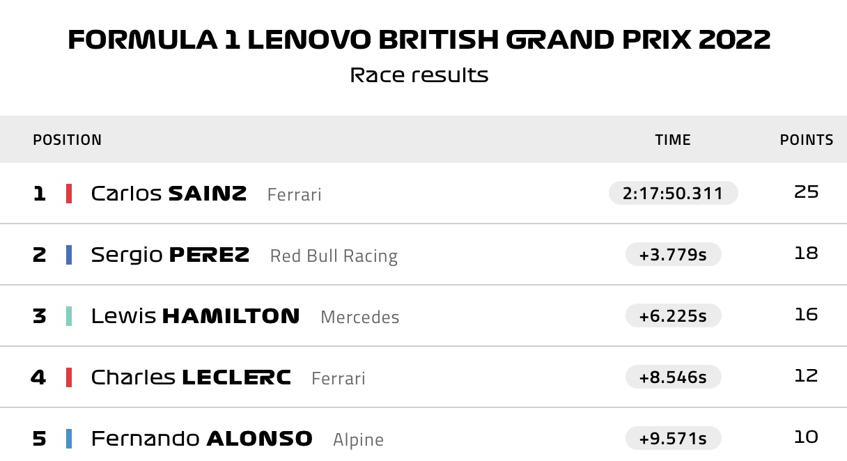Image resolution: width=847 pixels, height=461 pixels.
Task: Click the teal Mercedes color bar beside Hamilton
Action: [69, 316]
